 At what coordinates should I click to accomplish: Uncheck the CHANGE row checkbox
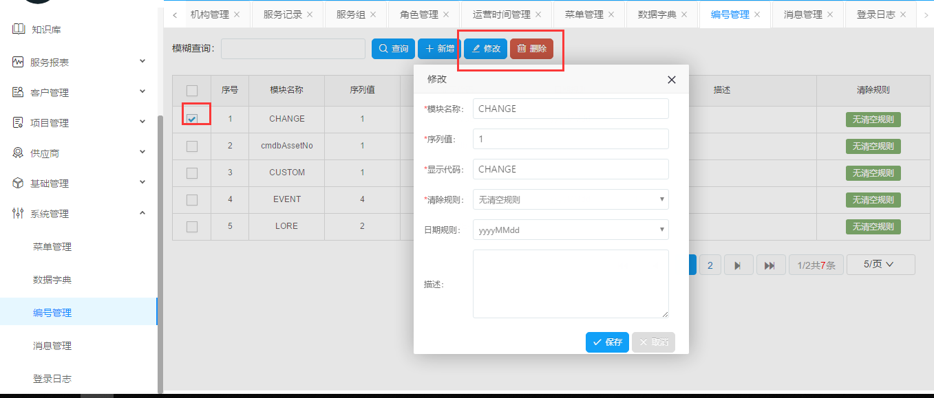(x=192, y=118)
